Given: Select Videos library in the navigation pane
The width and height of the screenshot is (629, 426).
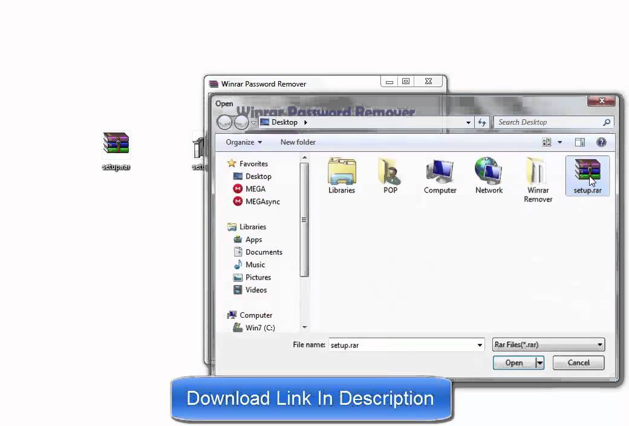Looking at the screenshot, I should coord(250,290).
